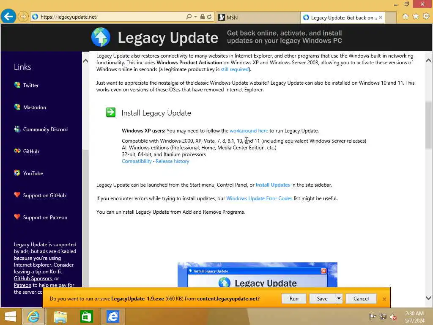Open Support on GitHub link
This screenshot has height=325, width=433.
coord(44,196)
